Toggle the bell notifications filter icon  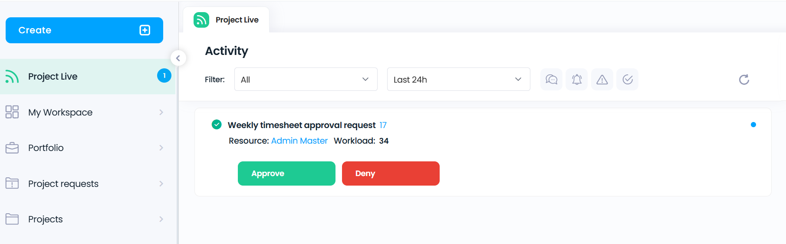577,80
